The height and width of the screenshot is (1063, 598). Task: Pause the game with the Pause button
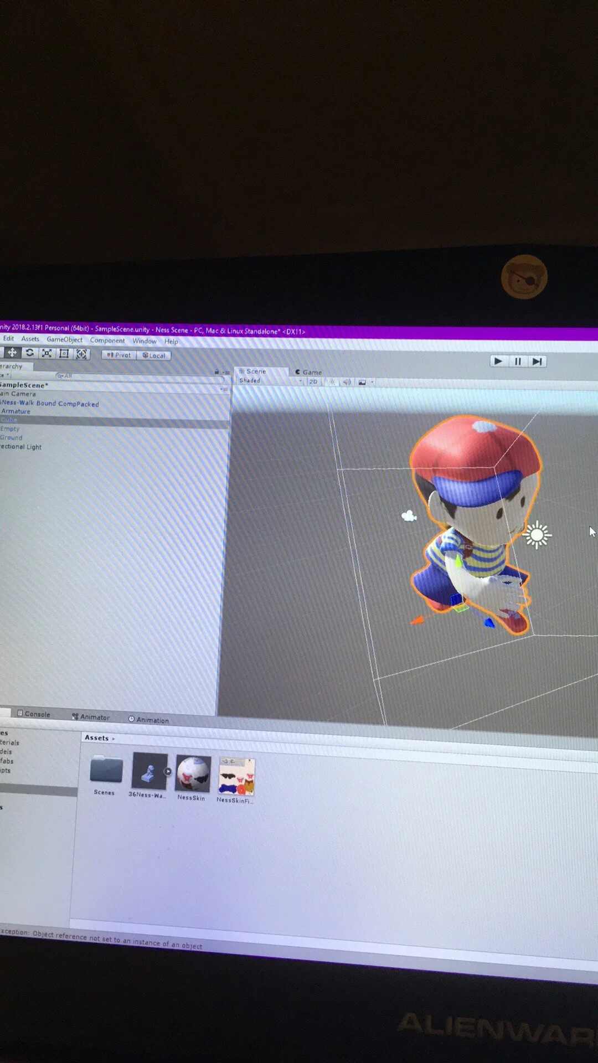pos(518,362)
